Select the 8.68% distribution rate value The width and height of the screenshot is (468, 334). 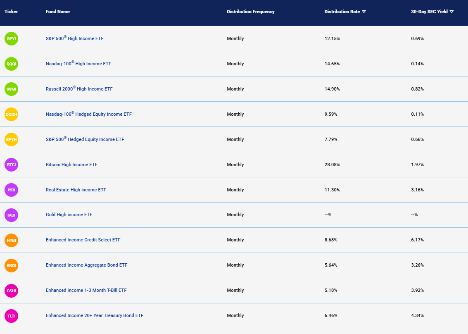331,240
